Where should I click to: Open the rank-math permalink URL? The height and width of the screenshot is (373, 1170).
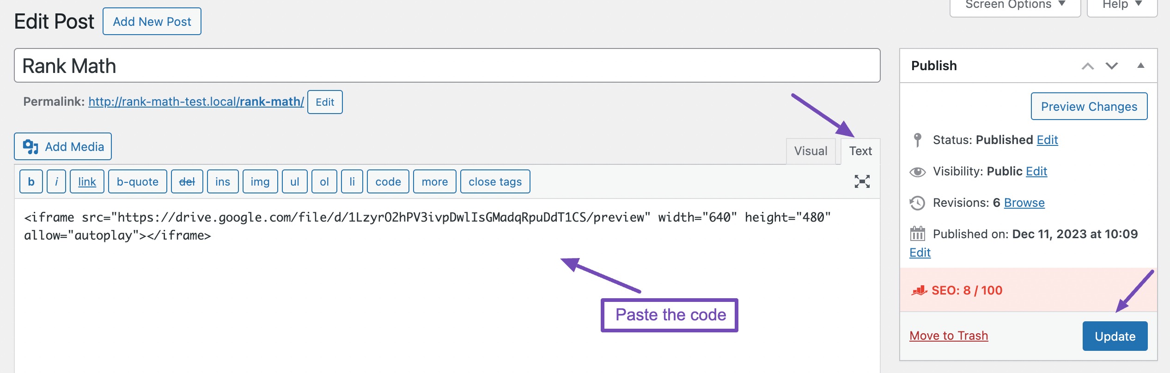click(196, 102)
